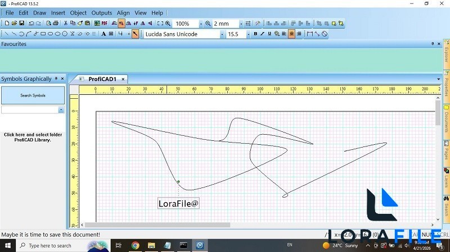Cut selection with the scissors icon
Image resolution: width=450 pixels, height=252 pixels.
point(65,23)
